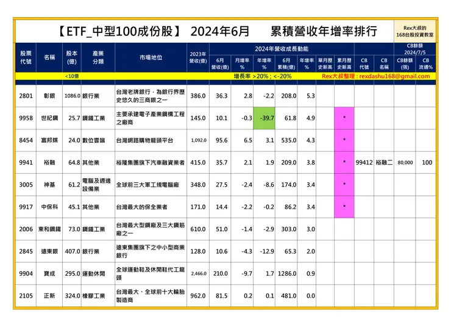Select the company name 世紀鋼

point(49,118)
